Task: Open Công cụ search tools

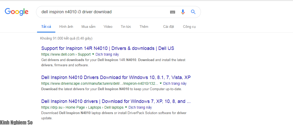Action: click(x=189, y=27)
